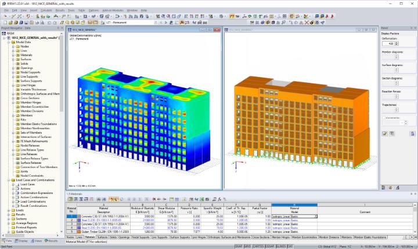Expand the Nodes tree node
The image size is (418, 249).
click(13, 46)
